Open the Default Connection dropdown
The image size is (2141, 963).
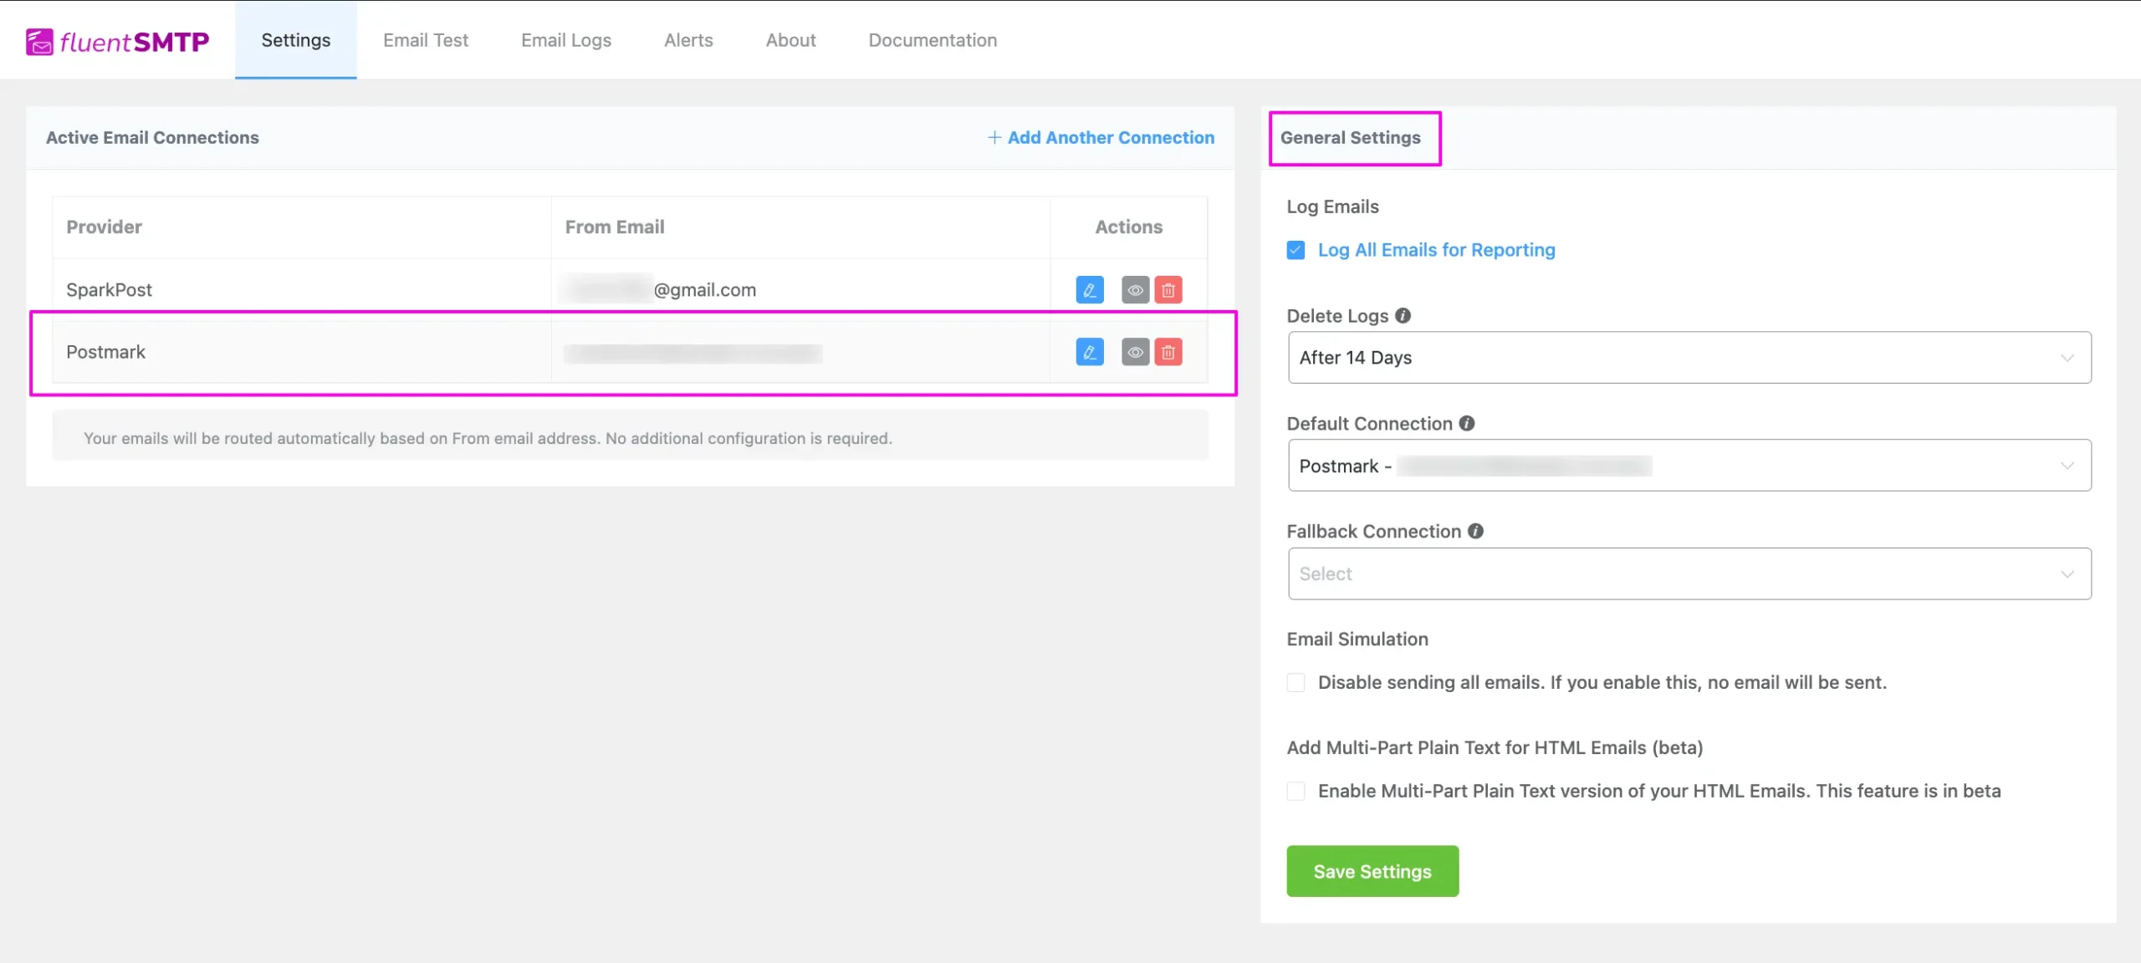(1689, 465)
